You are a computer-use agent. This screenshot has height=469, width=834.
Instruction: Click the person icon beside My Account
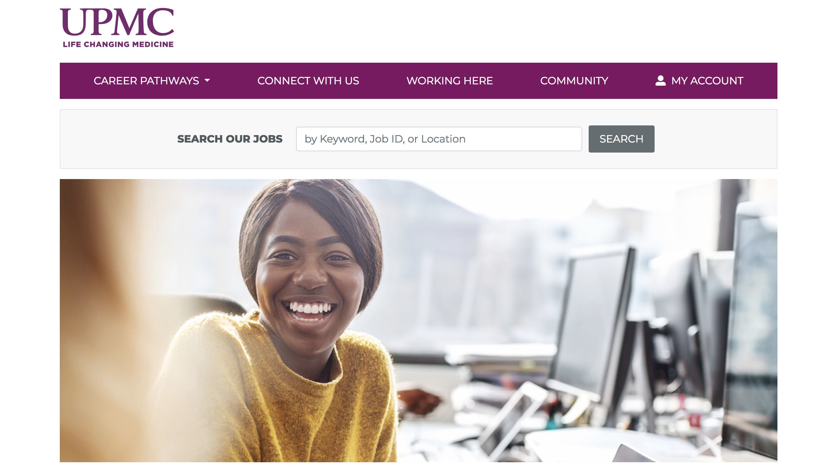pos(660,80)
